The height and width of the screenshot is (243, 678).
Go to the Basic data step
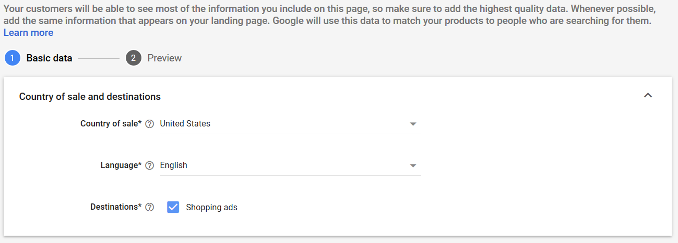point(49,58)
